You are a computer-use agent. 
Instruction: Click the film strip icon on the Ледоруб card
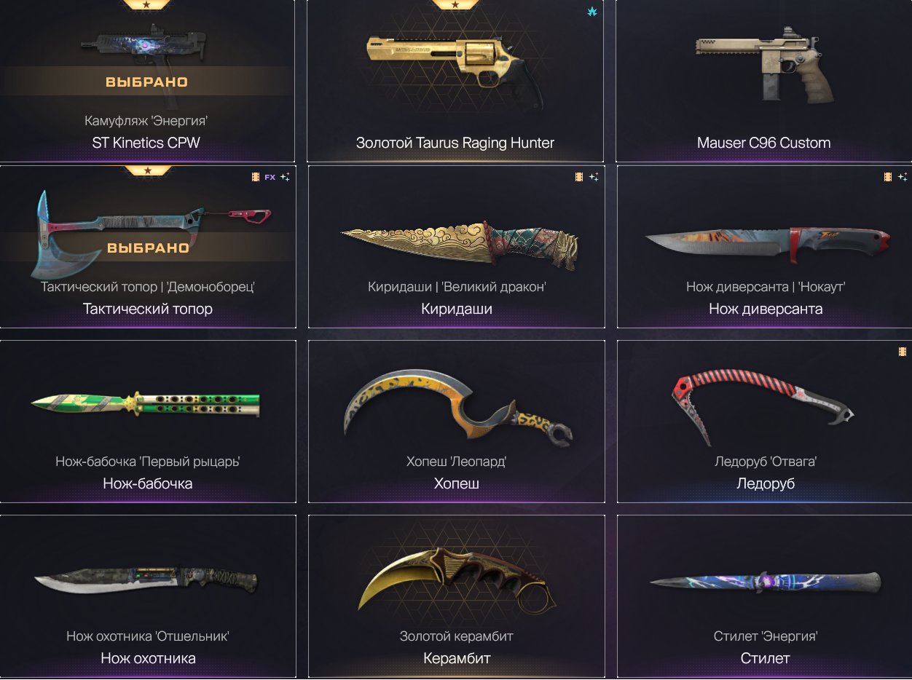[x=903, y=352]
